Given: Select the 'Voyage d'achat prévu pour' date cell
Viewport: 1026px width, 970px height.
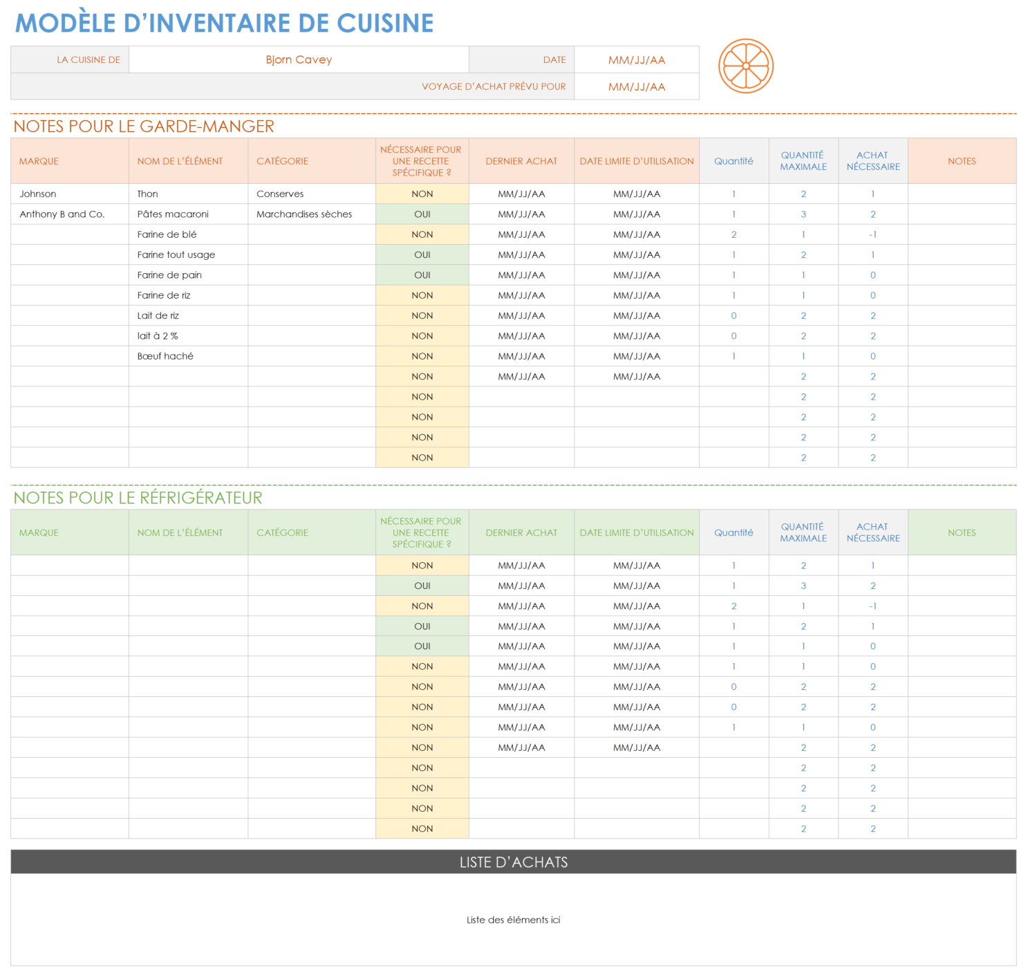Looking at the screenshot, I should point(637,86).
